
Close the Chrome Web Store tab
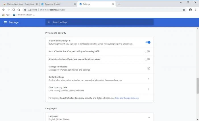[37, 4]
